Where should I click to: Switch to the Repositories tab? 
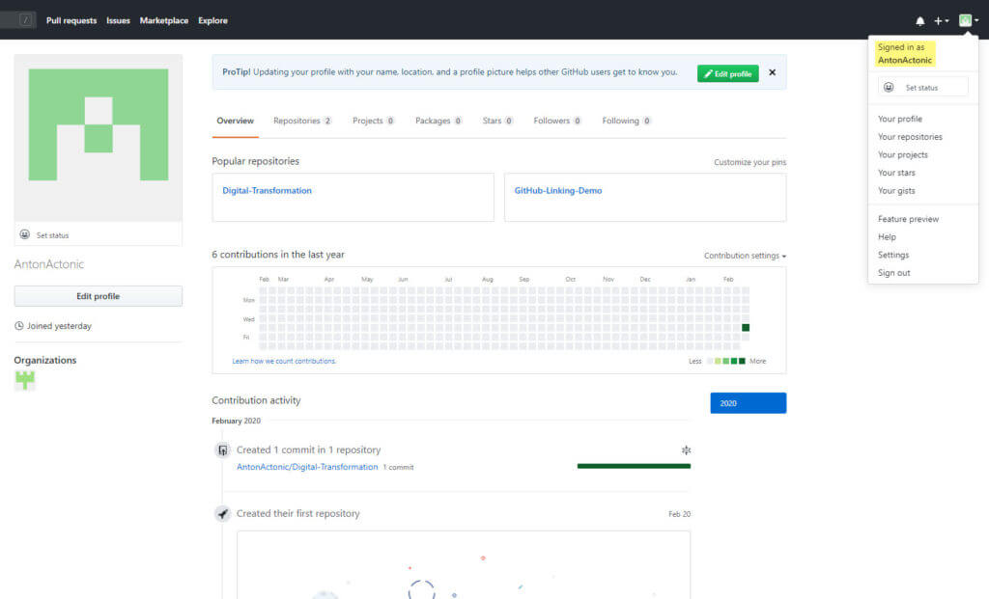[x=301, y=121]
